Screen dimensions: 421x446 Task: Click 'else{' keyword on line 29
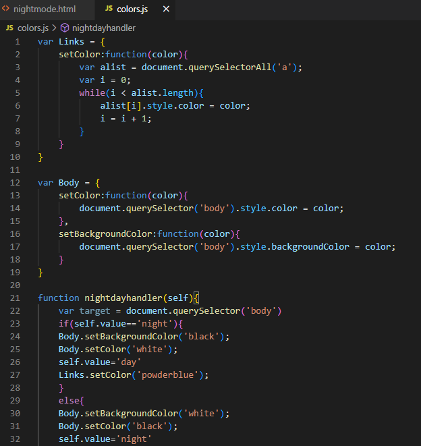click(x=71, y=401)
